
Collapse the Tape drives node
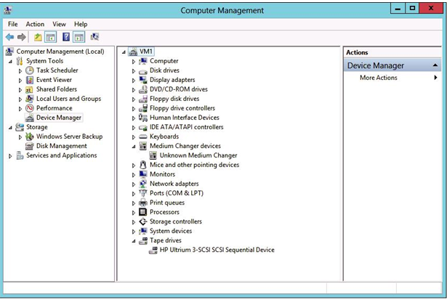[134, 241]
